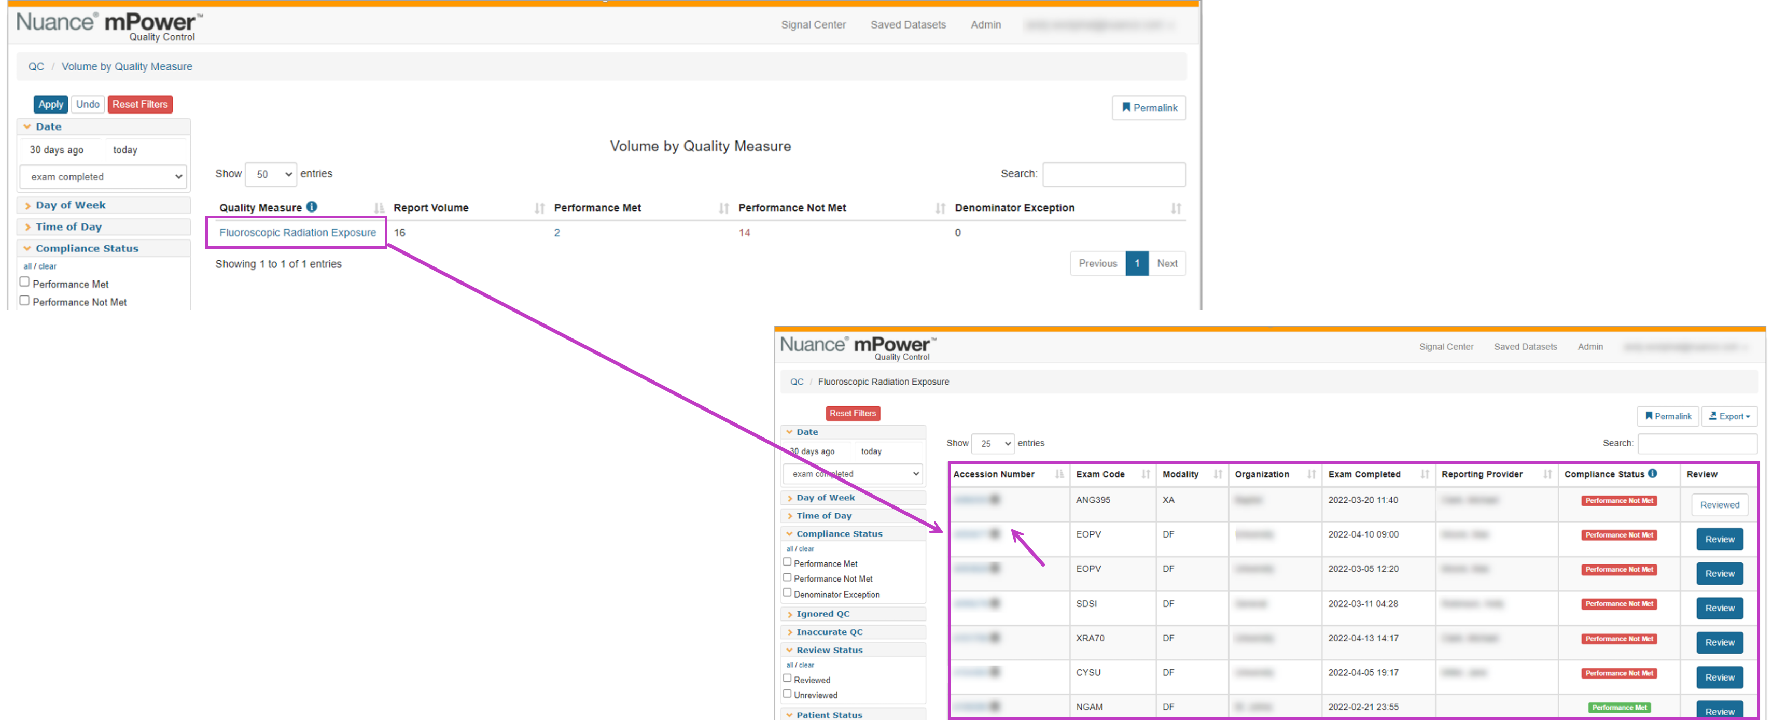Click Review button for CYSU row
The height and width of the screenshot is (720, 1773).
pyautogui.click(x=1719, y=677)
